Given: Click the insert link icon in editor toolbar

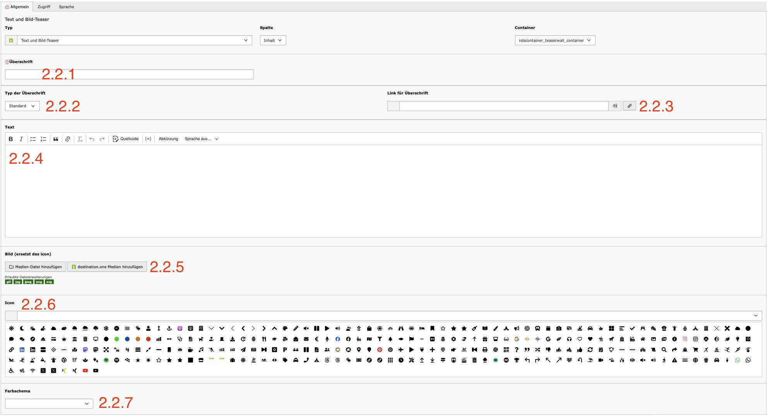Looking at the screenshot, I should tap(68, 139).
